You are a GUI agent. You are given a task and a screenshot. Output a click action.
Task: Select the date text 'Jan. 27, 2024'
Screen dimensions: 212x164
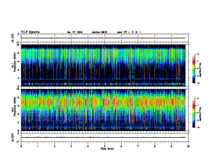click(75, 32)
